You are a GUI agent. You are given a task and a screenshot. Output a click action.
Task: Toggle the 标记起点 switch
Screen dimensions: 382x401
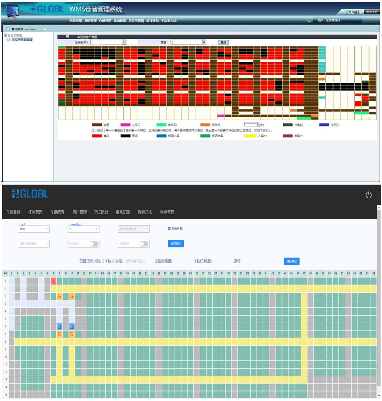(94, 244)
